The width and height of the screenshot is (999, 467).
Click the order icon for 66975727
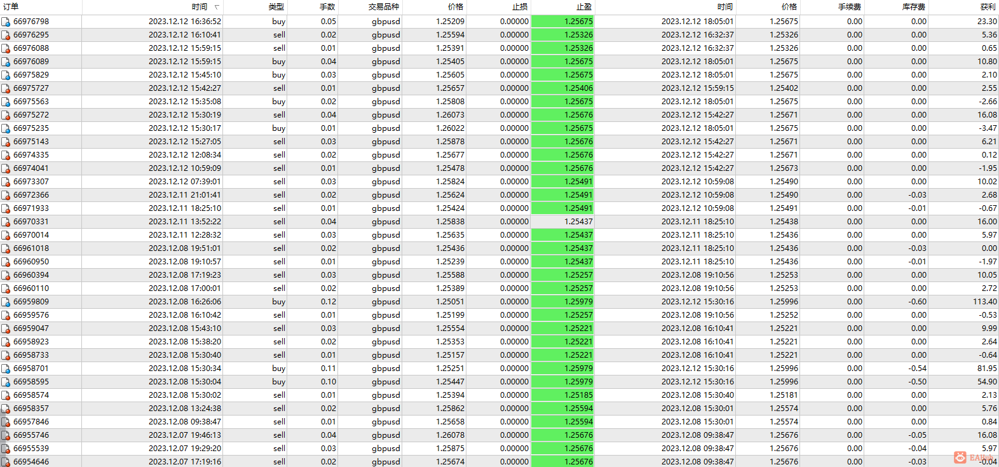[6, 88]
